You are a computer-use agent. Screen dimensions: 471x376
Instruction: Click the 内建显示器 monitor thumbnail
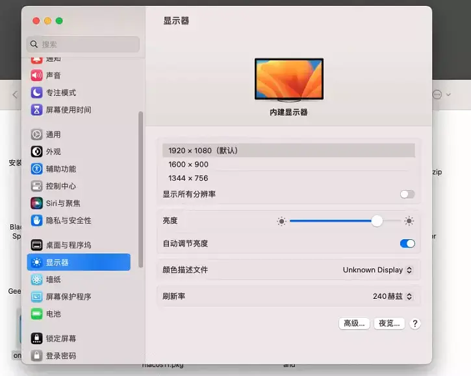click(289, 80)
